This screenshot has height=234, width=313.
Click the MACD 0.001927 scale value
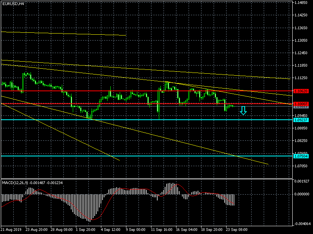(302, 181)
